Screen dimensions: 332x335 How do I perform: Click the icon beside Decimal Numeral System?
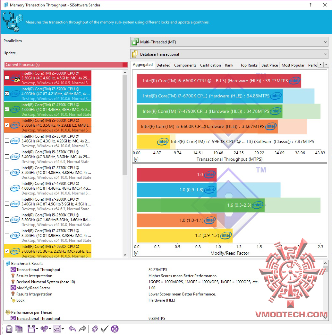(13, 282)
